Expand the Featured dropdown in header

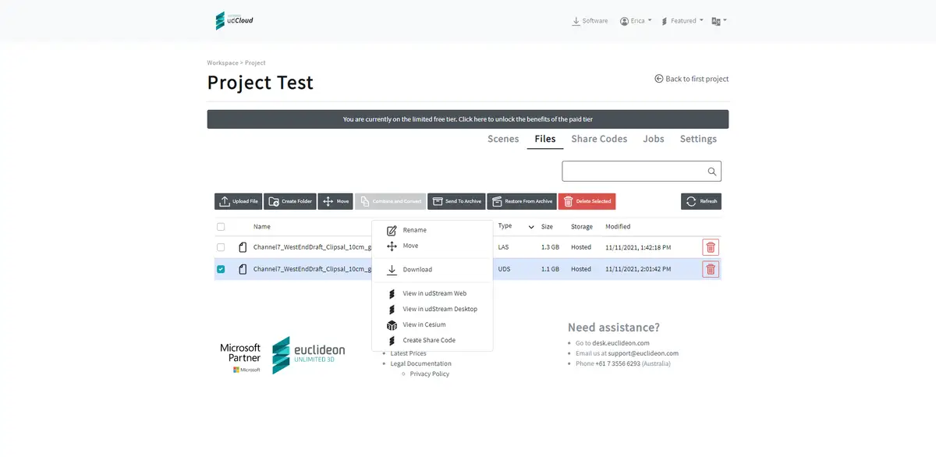pyautogui.click(x=682, y=21)
